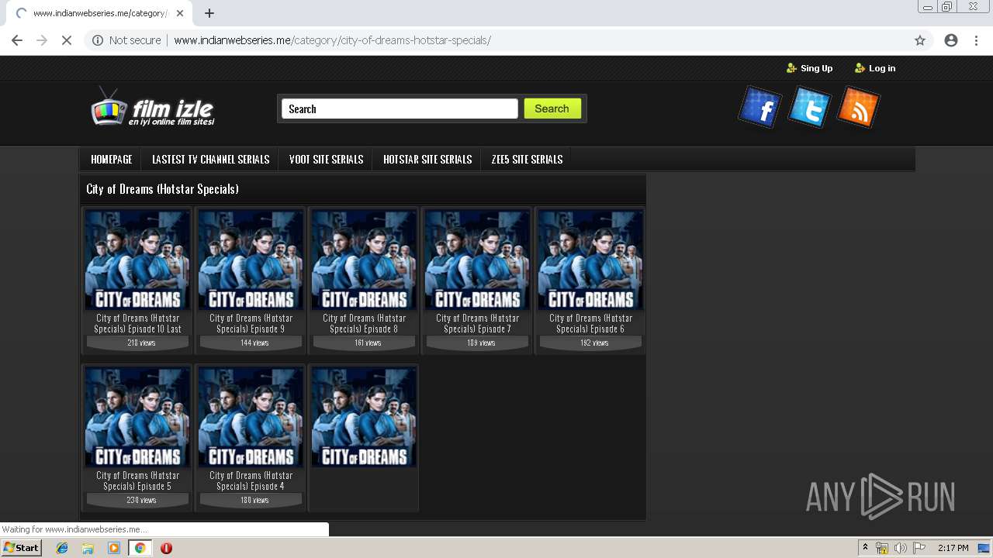Launch Internet Explorer from taskbar
This screenshot has width=993, height=558.
[x=62, y=548]
